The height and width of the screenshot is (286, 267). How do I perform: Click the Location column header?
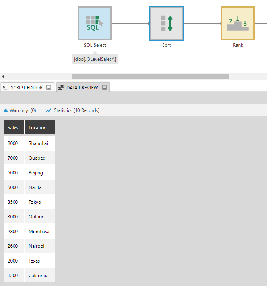[38, 128]
